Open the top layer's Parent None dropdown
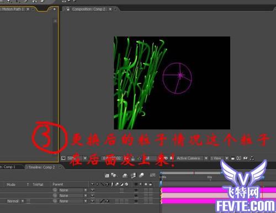 (x=73, y=190)
